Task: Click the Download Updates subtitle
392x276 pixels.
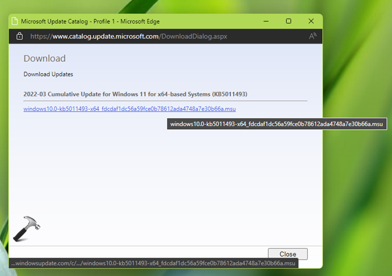Action: (x=48, y=74)
